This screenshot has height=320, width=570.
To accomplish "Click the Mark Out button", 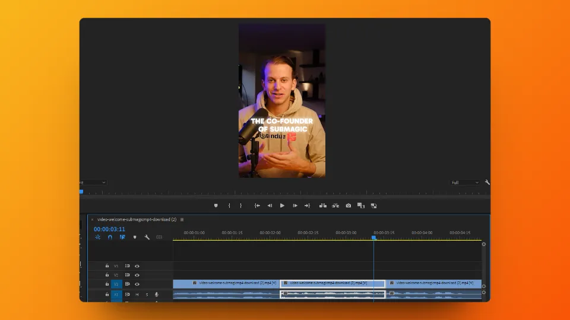I will tap(240, 206).
